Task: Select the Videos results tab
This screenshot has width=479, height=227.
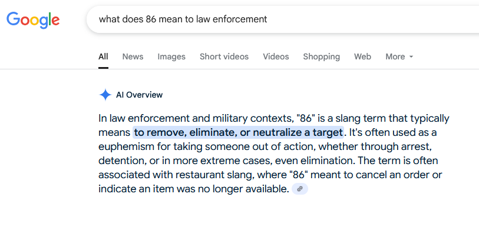Action: (276, 56)
